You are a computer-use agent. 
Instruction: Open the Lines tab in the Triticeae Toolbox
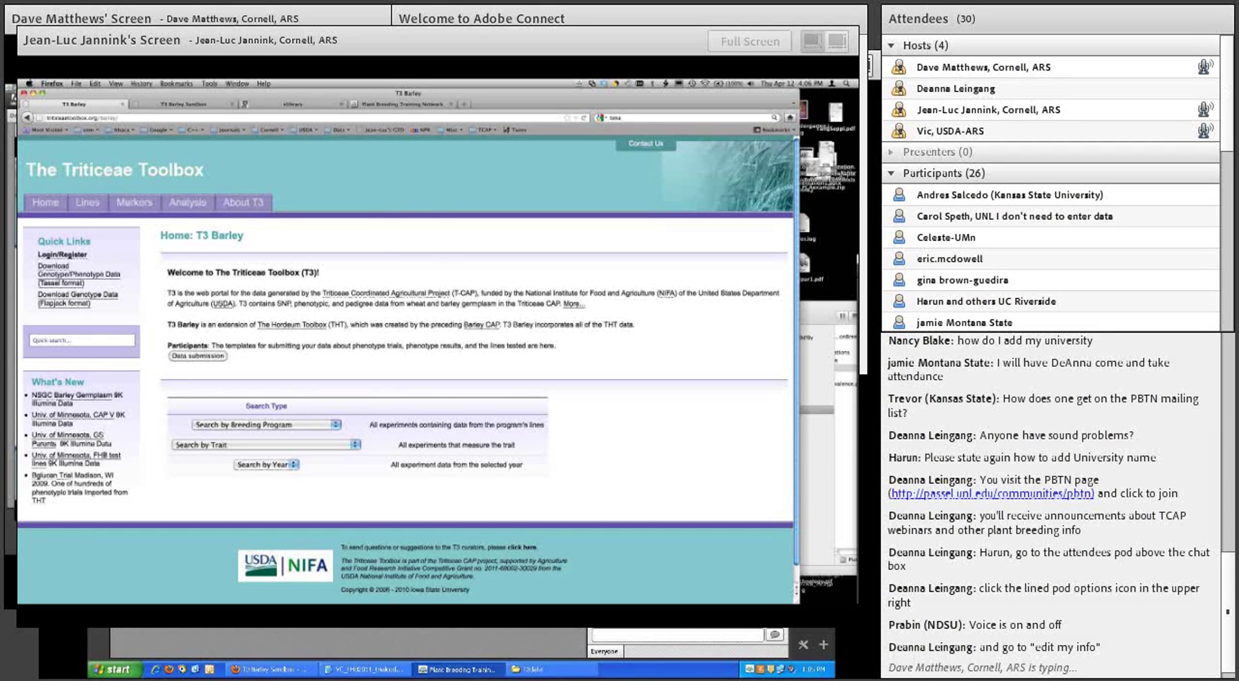[x=87, y=202]
